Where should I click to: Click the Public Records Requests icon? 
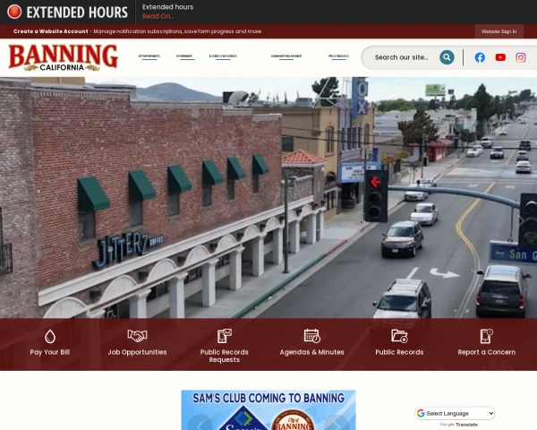pyautogui.click(x=225, y=336)
